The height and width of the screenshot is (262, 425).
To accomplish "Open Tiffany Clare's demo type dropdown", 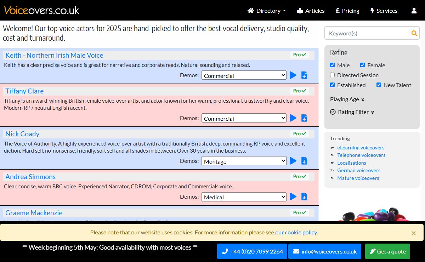I will 244,118.
